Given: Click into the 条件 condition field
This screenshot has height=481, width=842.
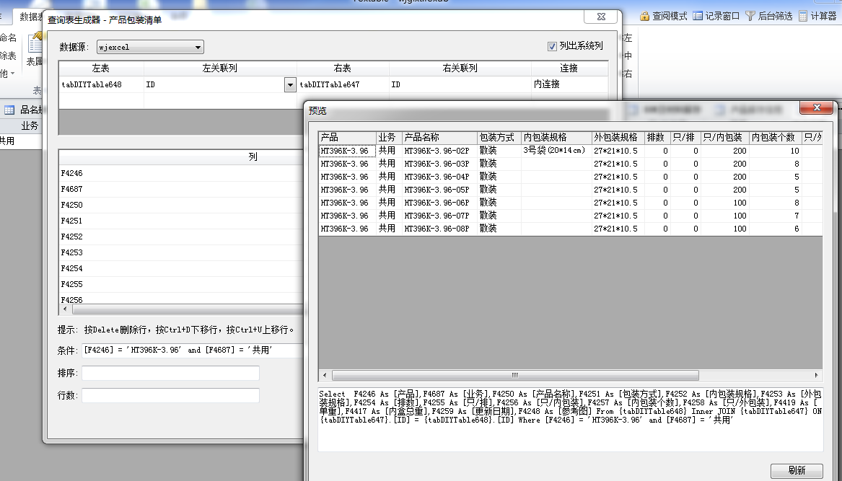Looking at the screenshot, I should click(x=191, y=350).
